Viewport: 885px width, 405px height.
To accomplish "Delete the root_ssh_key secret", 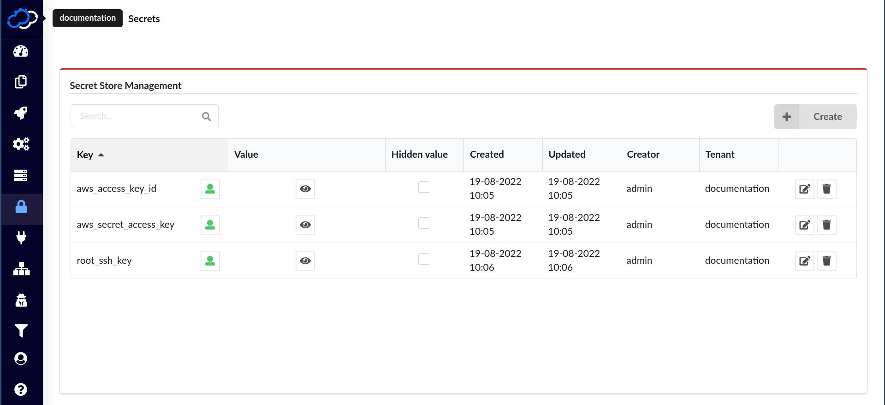I will [x=827, y=261].
